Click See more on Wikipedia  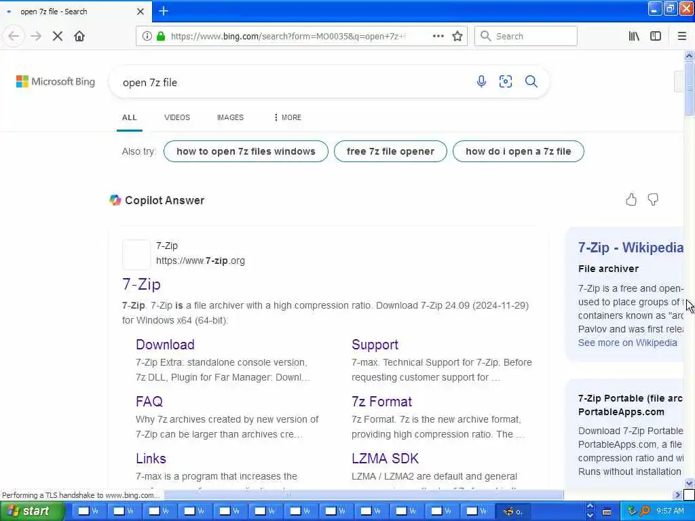(x=627, y=343)
